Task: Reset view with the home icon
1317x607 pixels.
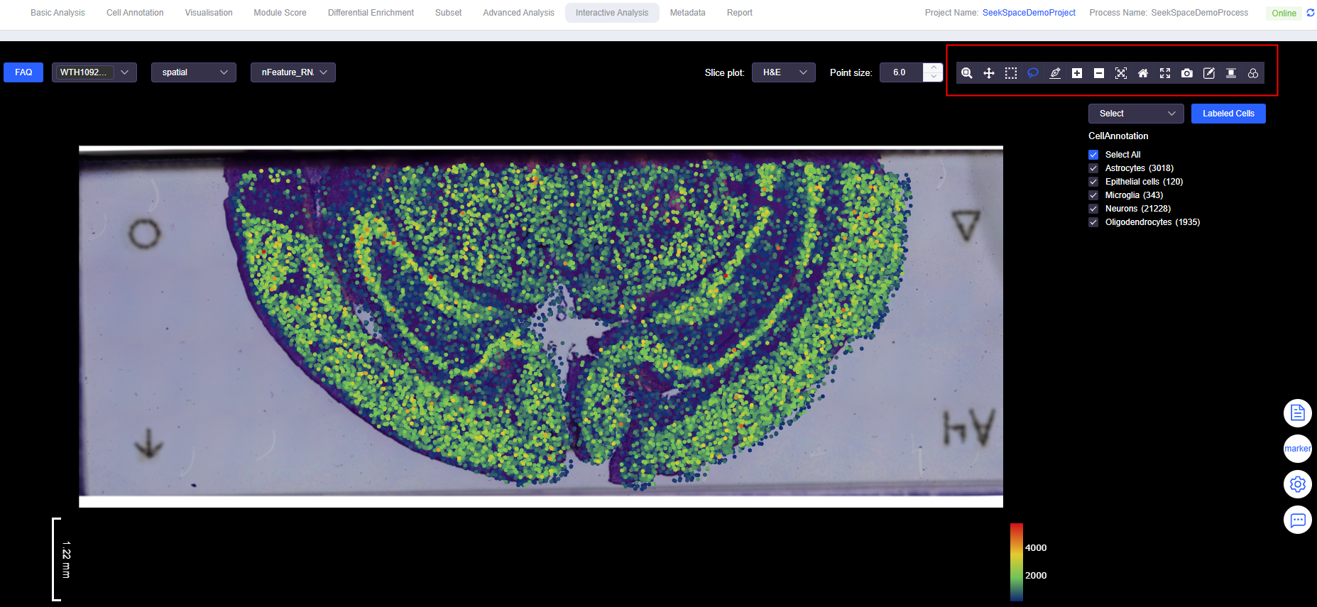Action: click(1142, 73)
